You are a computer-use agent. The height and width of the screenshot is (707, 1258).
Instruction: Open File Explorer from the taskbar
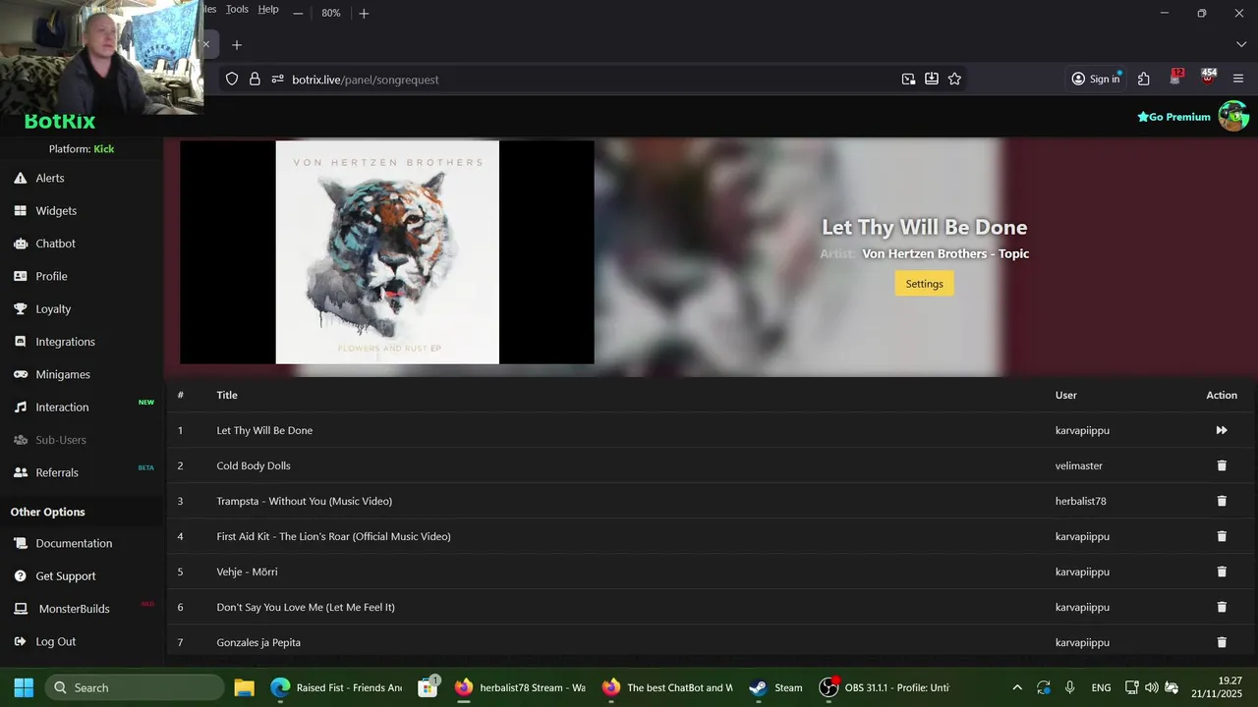point(244,687)
